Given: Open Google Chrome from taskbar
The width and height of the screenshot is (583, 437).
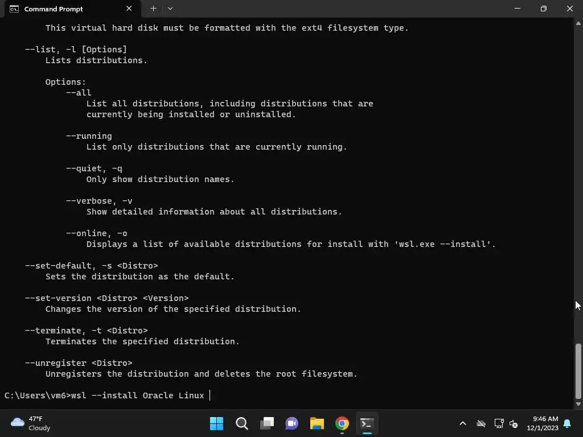Looking at the screenshot, I should (342, 423).
